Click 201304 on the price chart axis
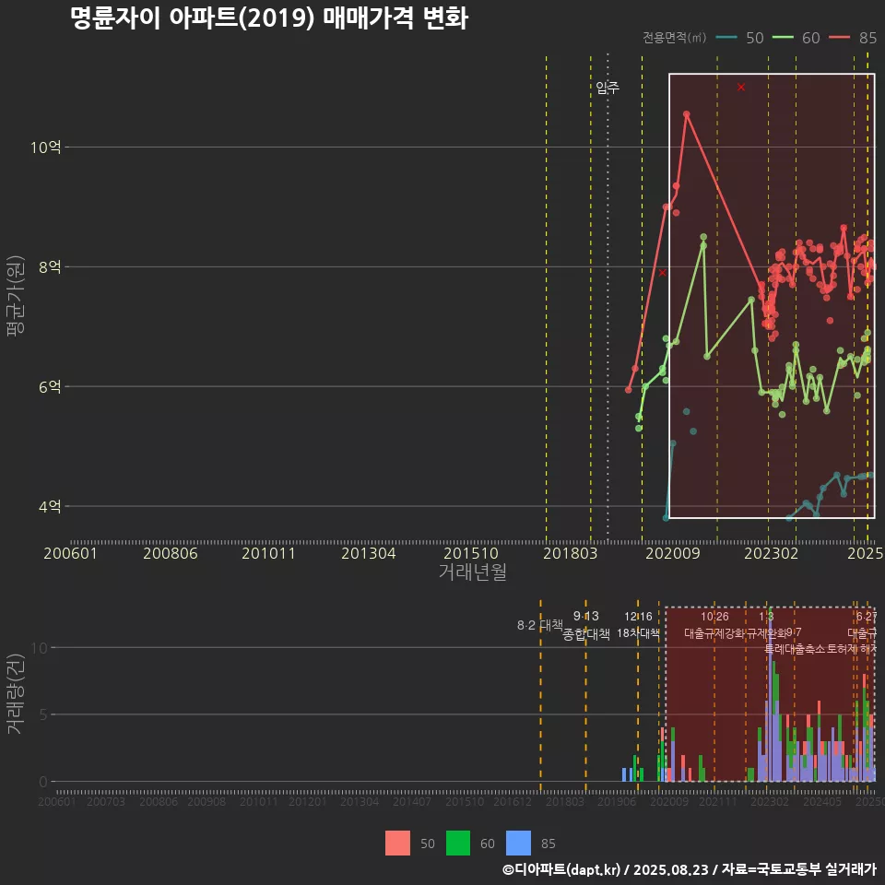 [x=368, y=553]
